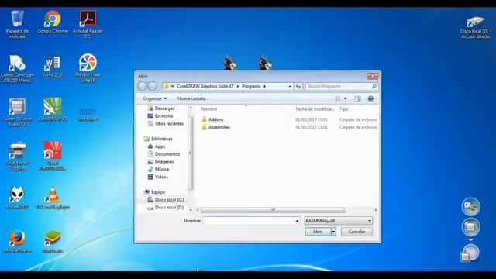496x279 pixels.
Task: Click the Forward navigation button in Abrir dialog
Action: (x=152, y=86)
